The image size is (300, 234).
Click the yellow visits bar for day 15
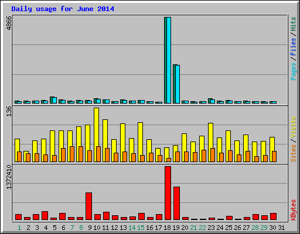(x=140, y=142)
